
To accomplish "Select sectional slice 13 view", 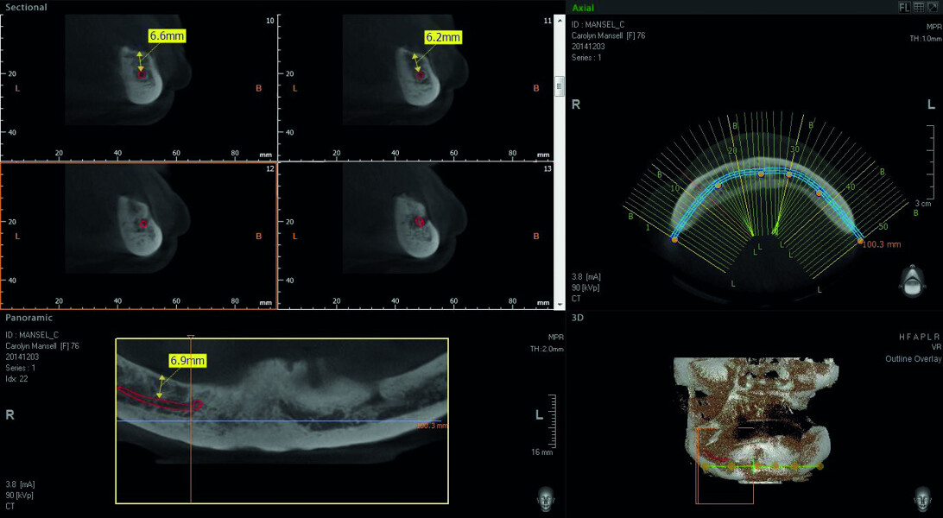I will (x=416, y=235).
